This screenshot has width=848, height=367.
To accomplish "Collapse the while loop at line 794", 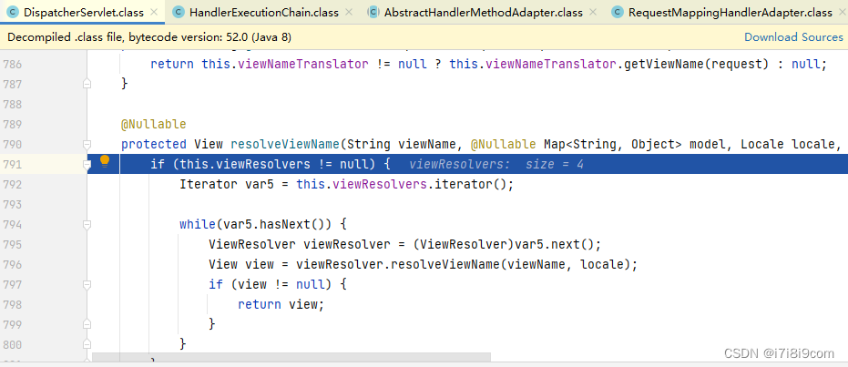I will (x=87, y=224).
